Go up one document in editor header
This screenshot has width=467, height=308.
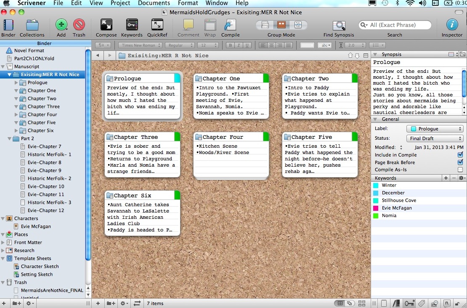click(350, 56)
